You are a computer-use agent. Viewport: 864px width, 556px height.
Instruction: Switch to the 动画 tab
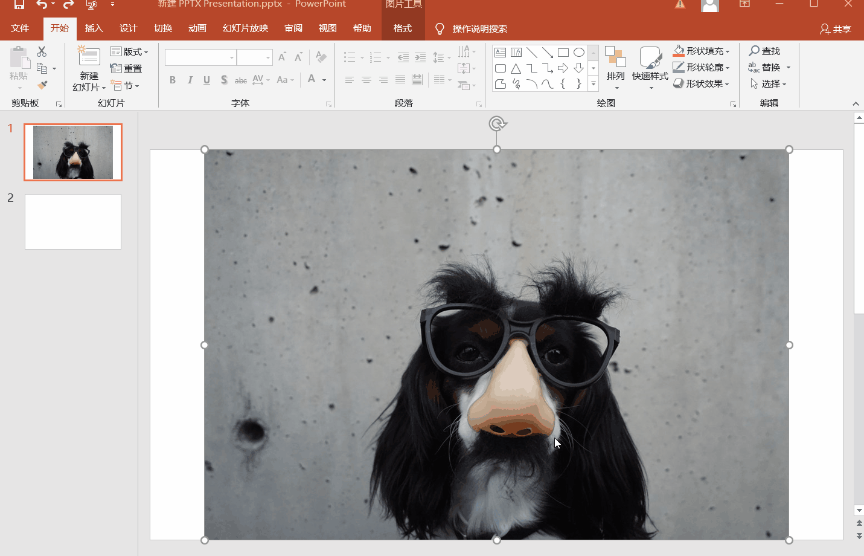(x=197, y=28)
